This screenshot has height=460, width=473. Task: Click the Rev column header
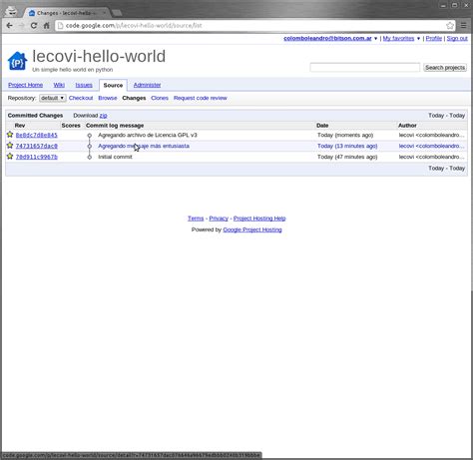coord(20,126)
